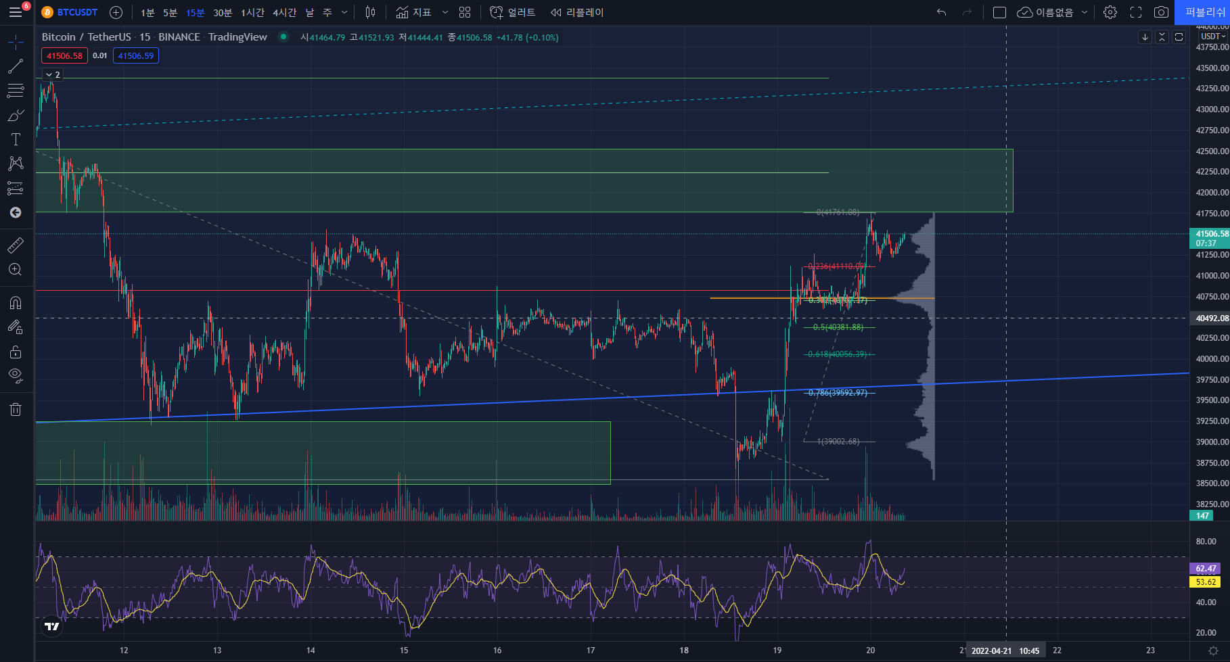The height and width of the screenshot is (662, 1230).
Task: Toggle lock all drawing tools
Action: click(x=16, y=352)
